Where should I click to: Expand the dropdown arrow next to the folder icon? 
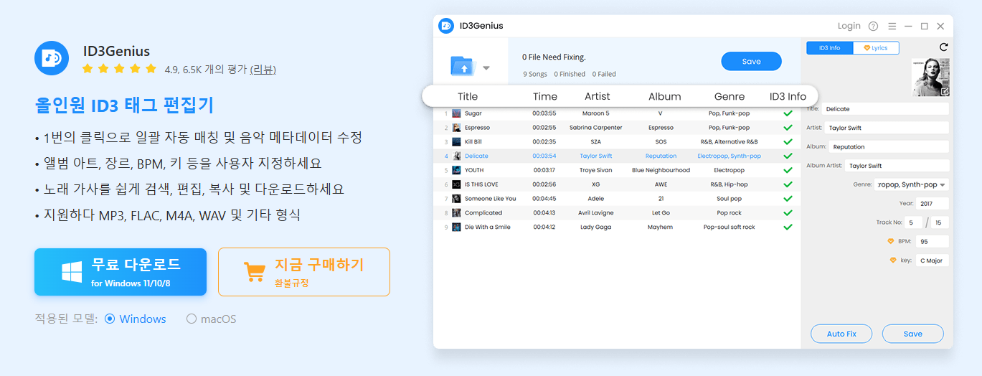click(x=486, y=68)
